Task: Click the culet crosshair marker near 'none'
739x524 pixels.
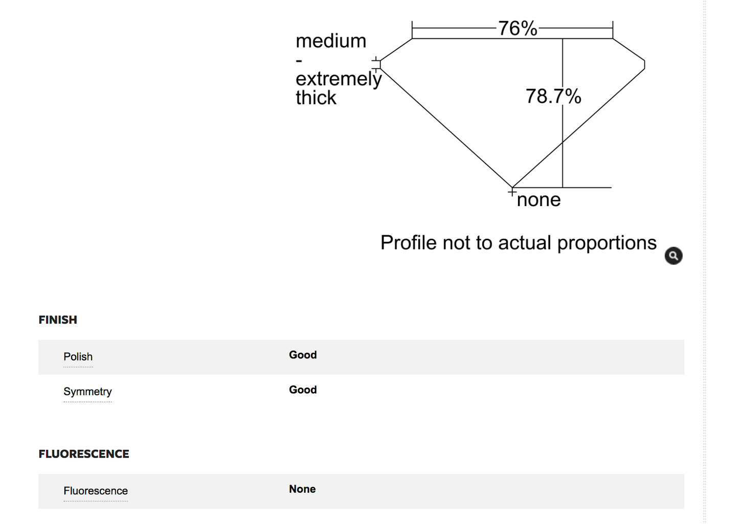Action: 512,192
